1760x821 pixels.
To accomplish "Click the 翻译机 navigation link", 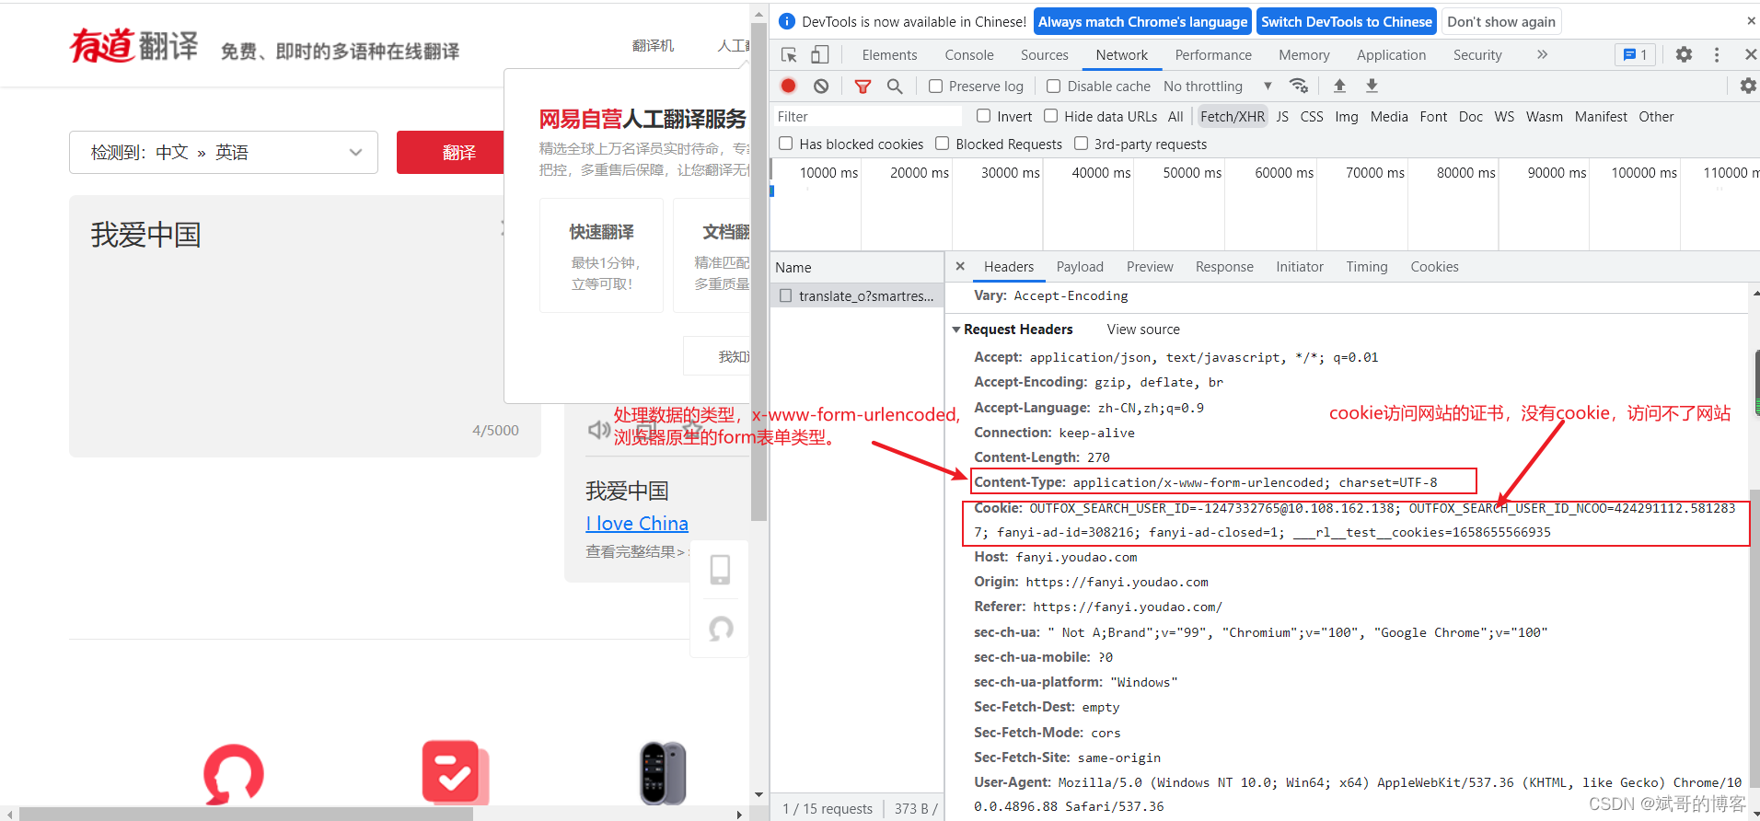I will point(653,45).
